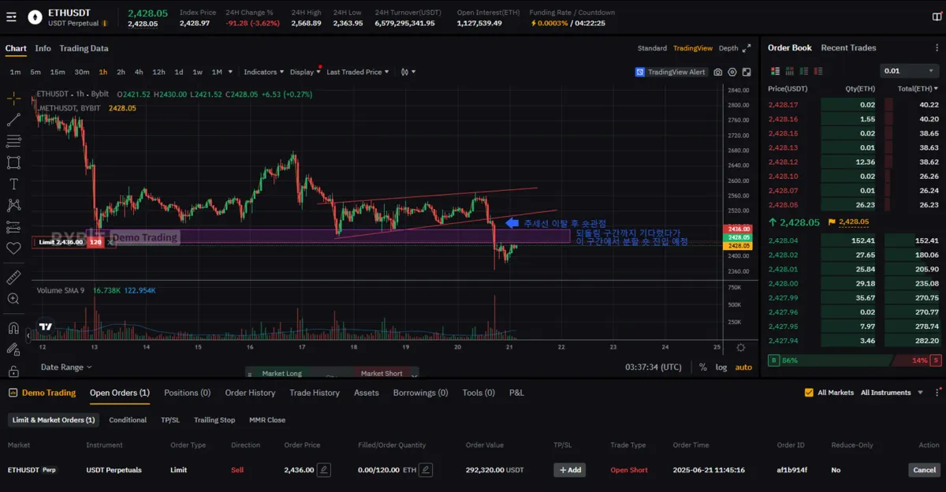This screenshot has height=492, width=946.
Task: Open the Last Traded Price dropdown
Action: tap(359, 72)
